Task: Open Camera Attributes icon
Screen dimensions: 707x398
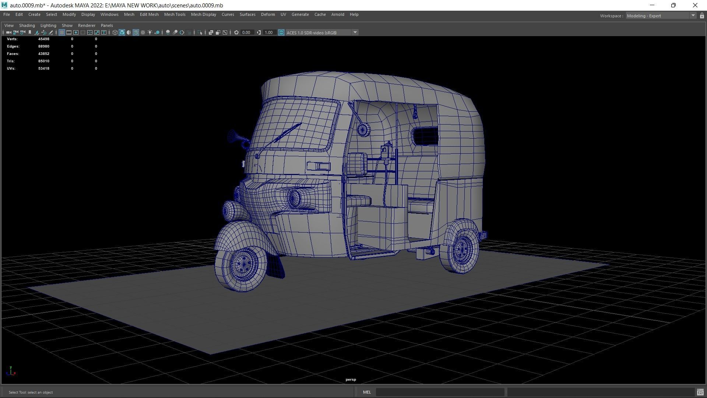Action: click(x=23, y=32)
